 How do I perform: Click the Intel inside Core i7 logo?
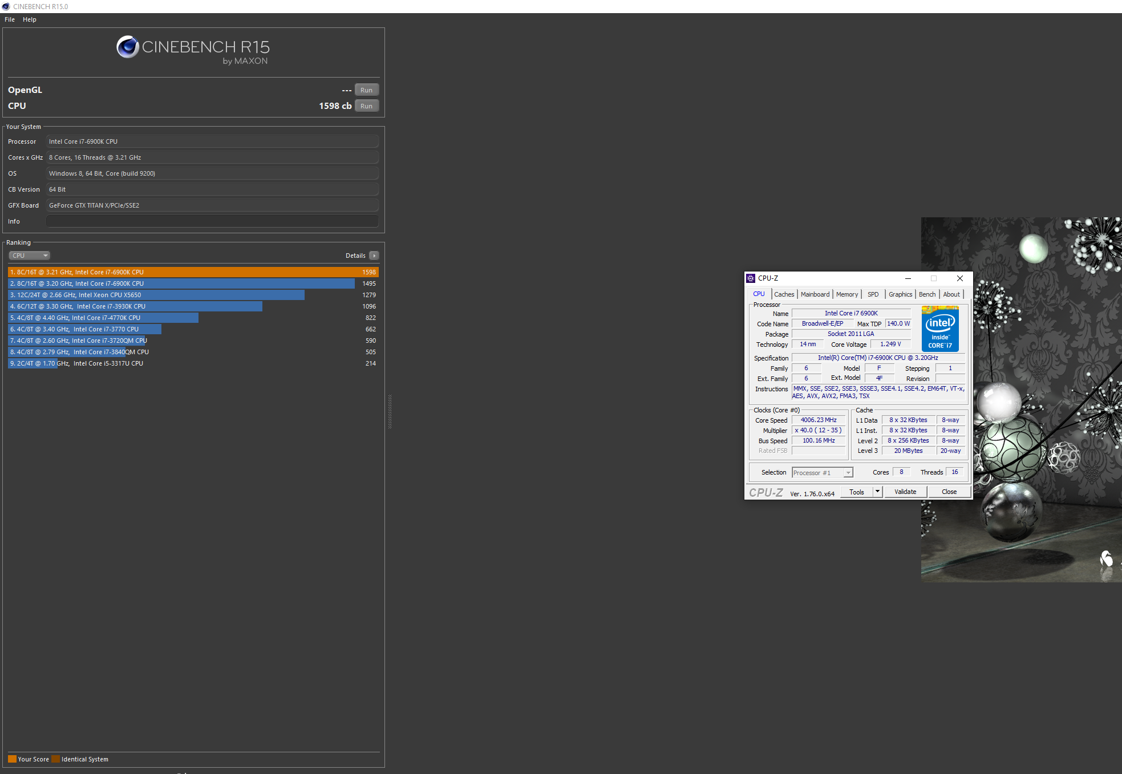(x=940, y=329)
